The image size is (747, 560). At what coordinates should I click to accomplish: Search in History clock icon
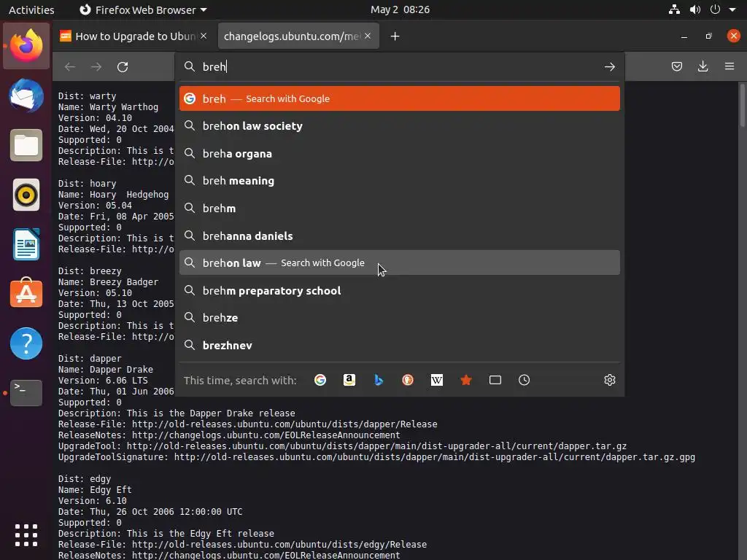524,380
